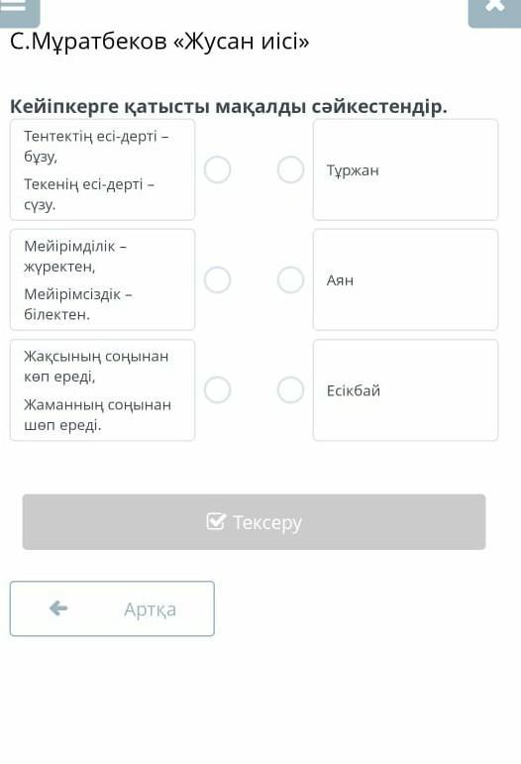The image size is (521, 764).
Task: Close the quiz with the X icon
Action: click(x=494, y=11)
